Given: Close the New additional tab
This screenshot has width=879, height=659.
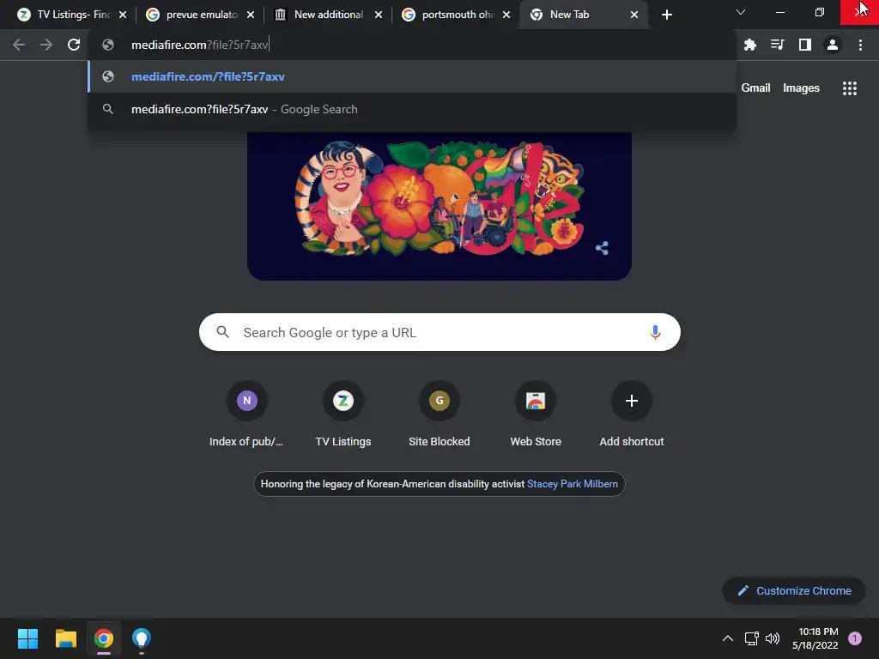Looking at the screenshot, I should 379,15.
